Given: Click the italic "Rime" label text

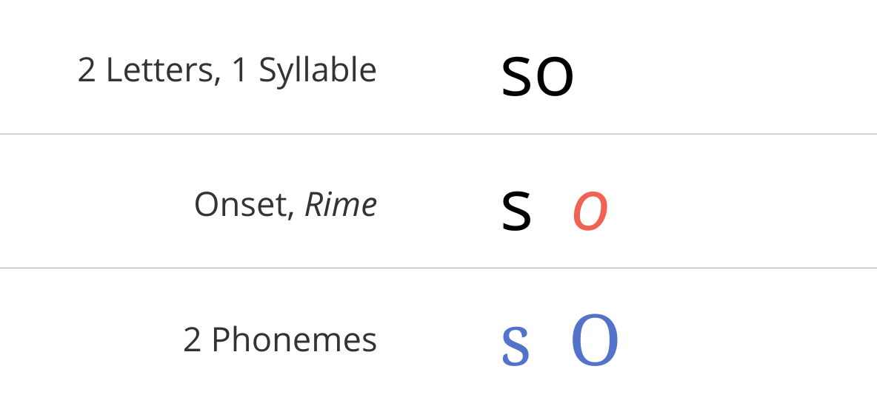Looking at the screenshot, I should point(341,205).
